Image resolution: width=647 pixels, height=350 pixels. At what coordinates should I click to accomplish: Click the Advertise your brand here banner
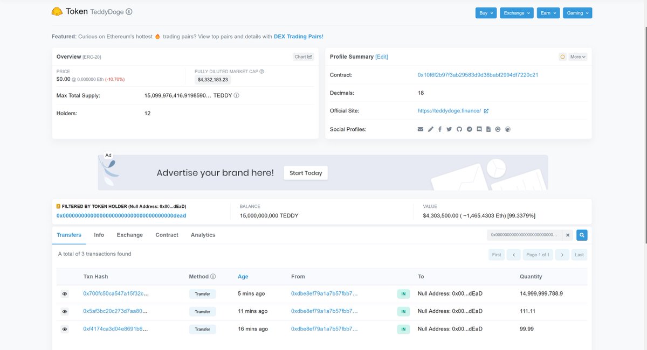coord(322,173)
